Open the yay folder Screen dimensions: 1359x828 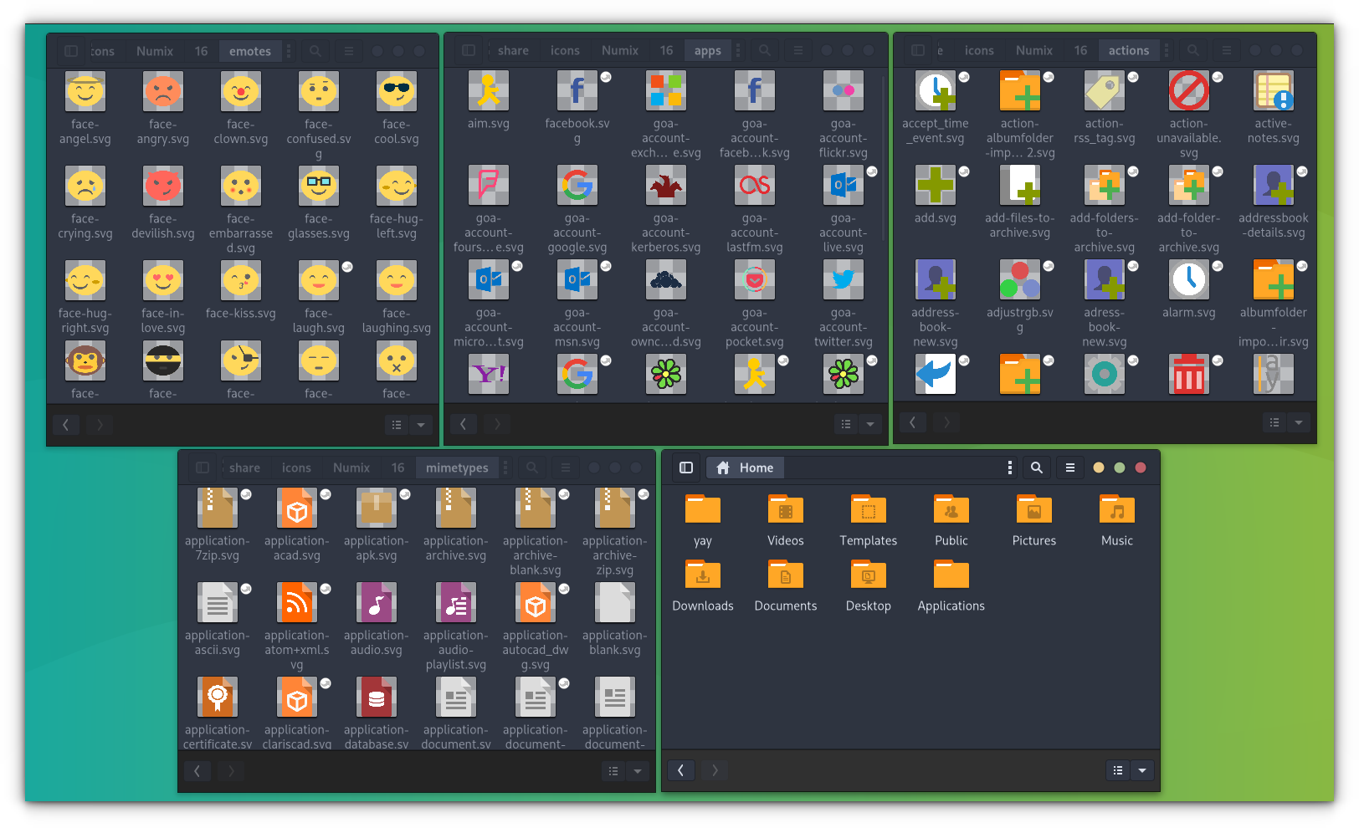[x=703, y=509]
